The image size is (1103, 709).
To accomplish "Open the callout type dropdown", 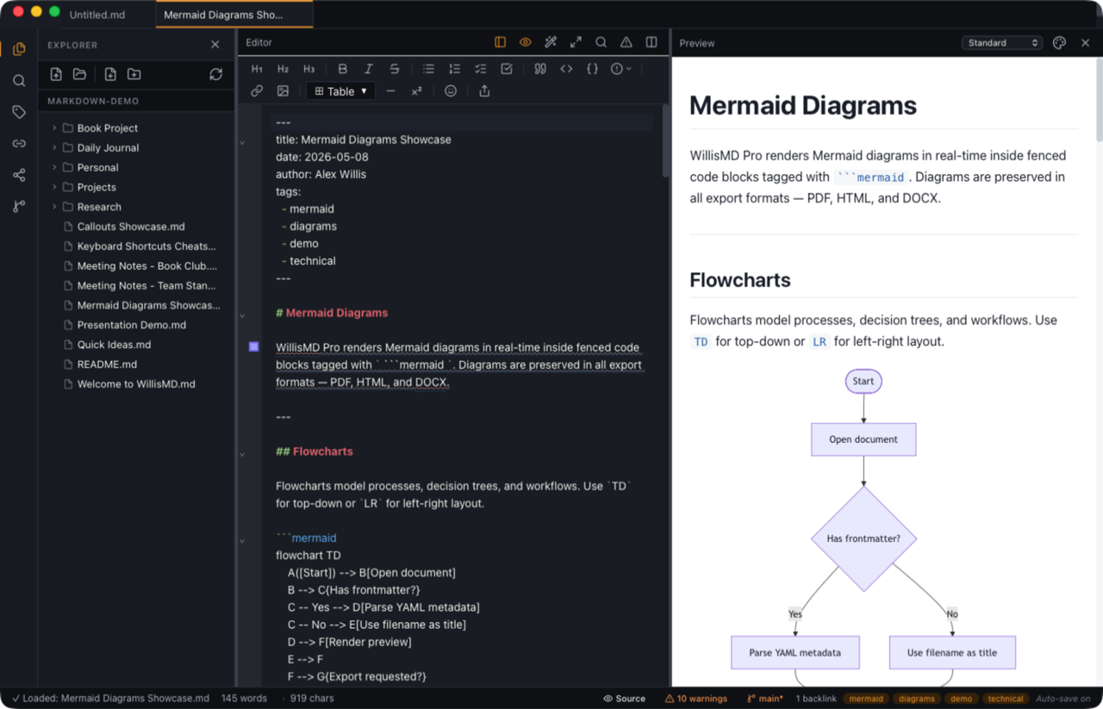I will click(621, 69).
